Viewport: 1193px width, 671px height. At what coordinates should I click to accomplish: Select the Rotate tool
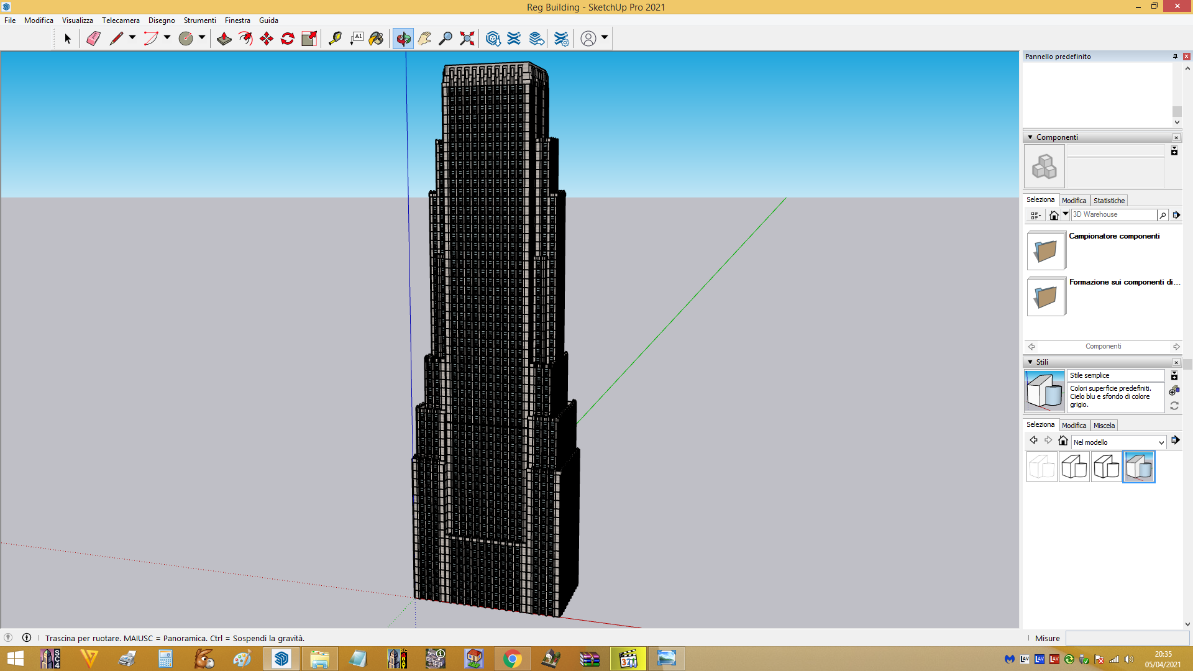(x=288, y=39)
